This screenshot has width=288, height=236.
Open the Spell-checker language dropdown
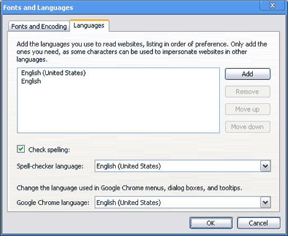click(x=183, y=166)
